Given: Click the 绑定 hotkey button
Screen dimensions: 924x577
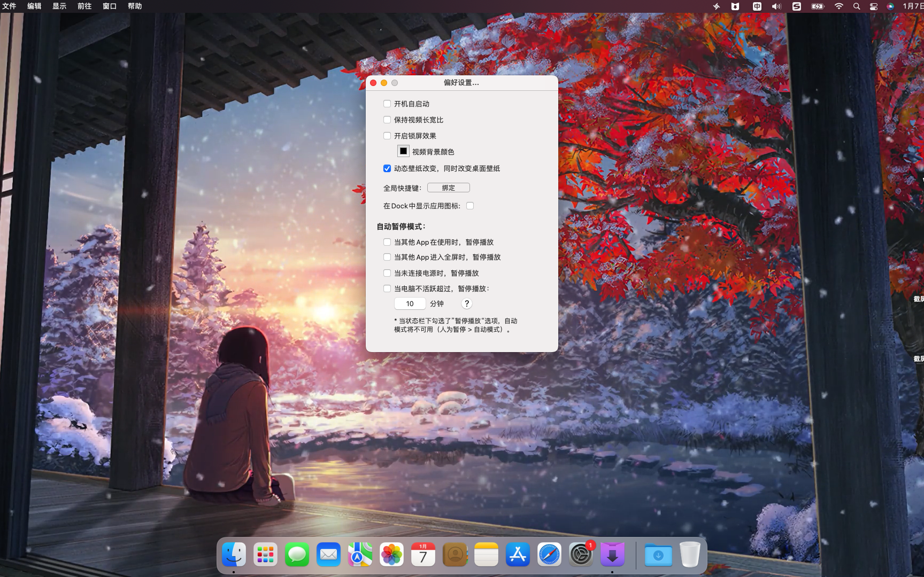Looking at the screenshot, I should [x=448, y=188].
